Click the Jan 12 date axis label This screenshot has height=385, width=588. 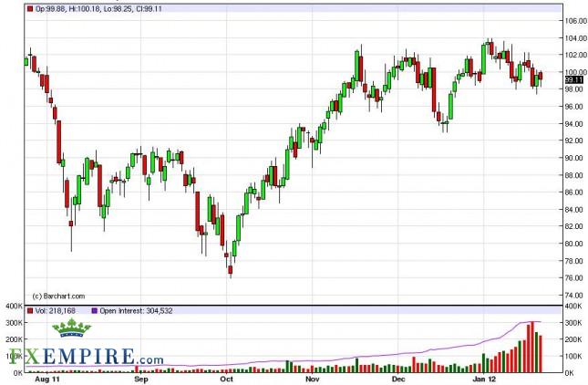click(484, 379)
